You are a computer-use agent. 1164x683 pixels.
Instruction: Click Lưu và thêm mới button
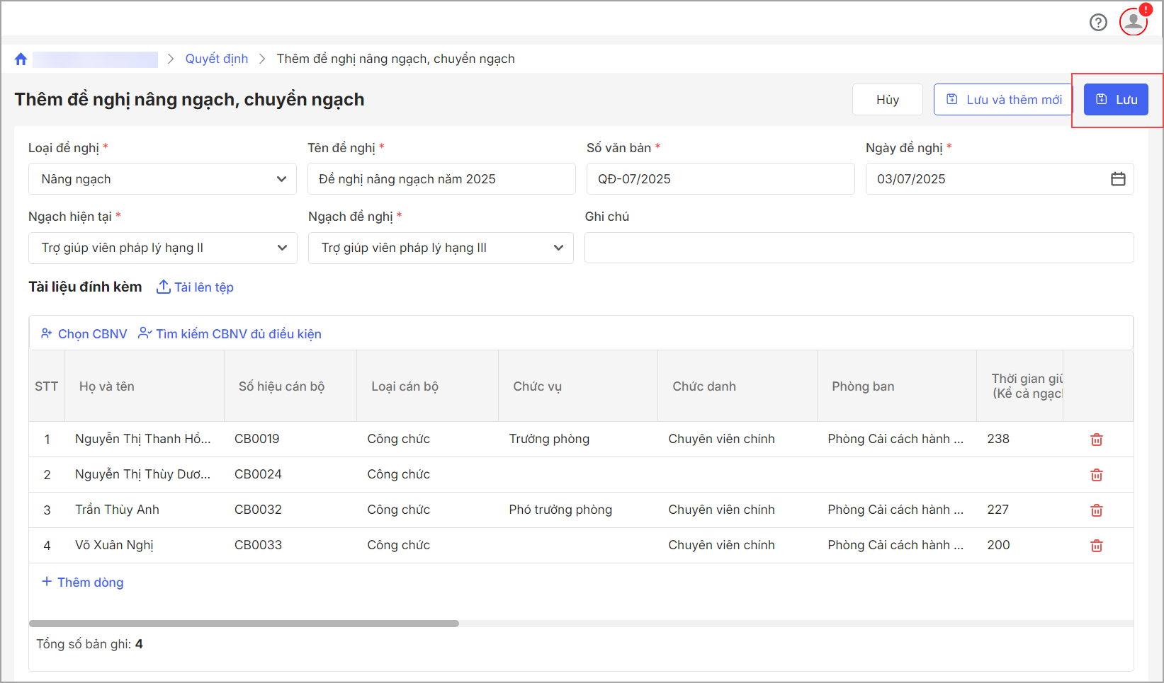[1004, 100]
